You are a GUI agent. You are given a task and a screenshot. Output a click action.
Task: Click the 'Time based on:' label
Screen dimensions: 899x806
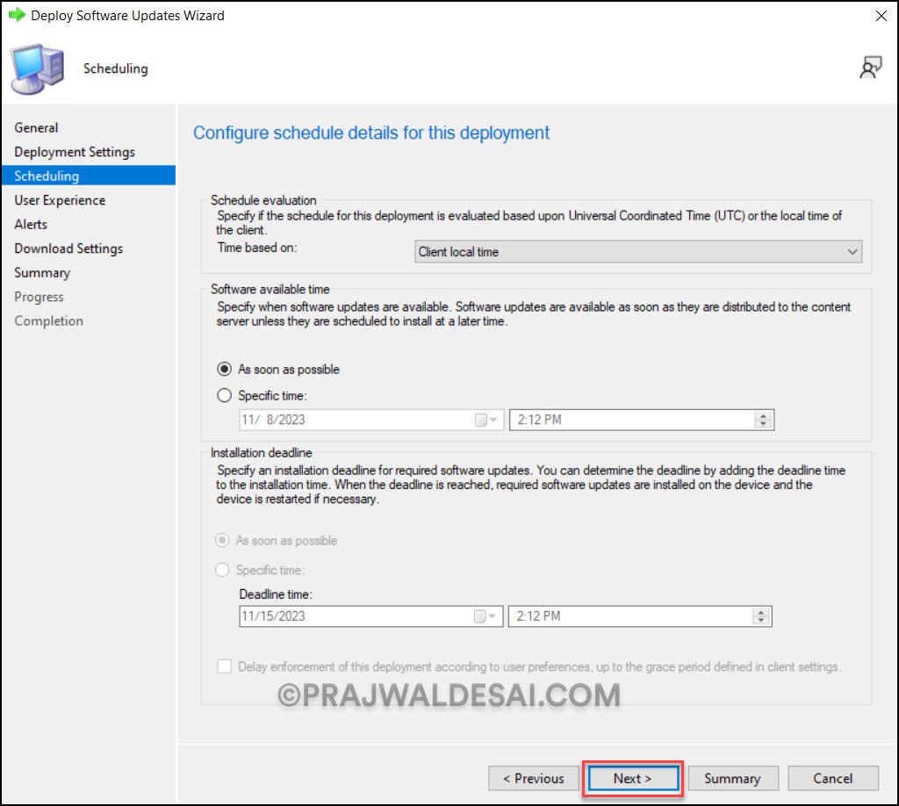tap(257, 248)
